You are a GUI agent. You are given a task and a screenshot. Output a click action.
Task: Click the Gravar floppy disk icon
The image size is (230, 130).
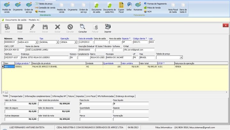pos(45,28)
